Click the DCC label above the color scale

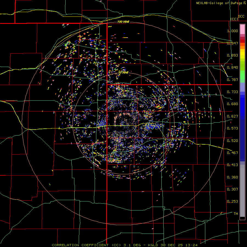(241, 16)
